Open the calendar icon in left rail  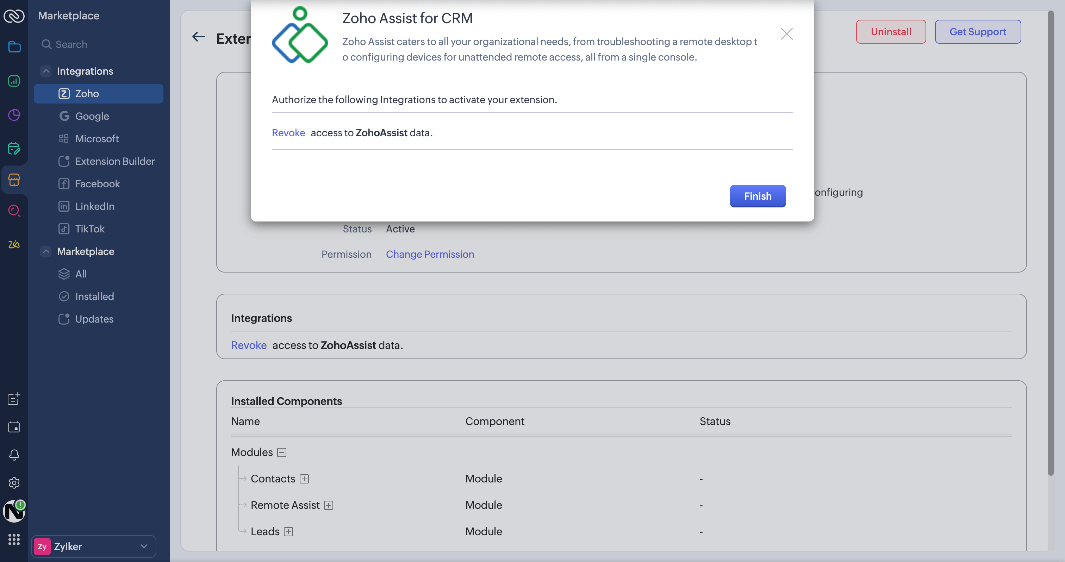tap(14, 426)
